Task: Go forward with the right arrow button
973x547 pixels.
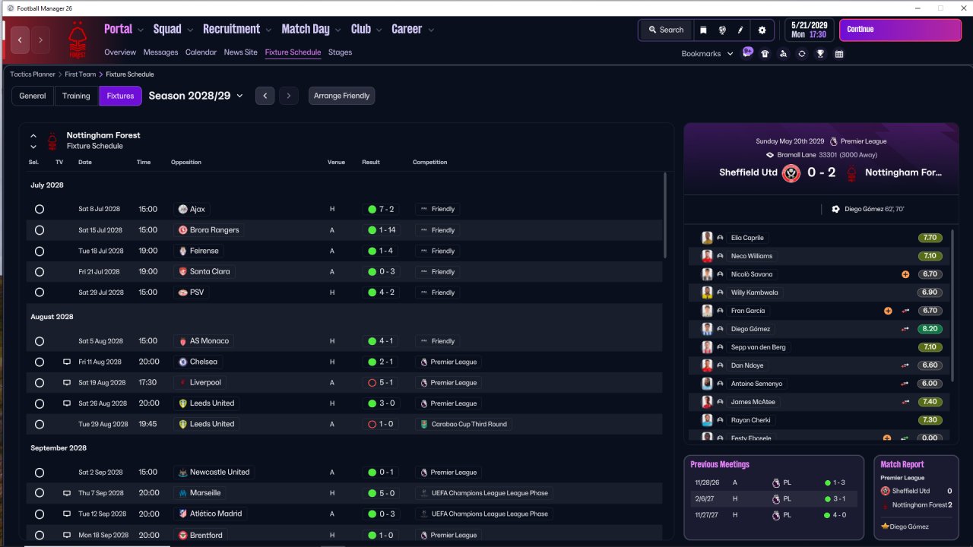Action: click(40, 40)
